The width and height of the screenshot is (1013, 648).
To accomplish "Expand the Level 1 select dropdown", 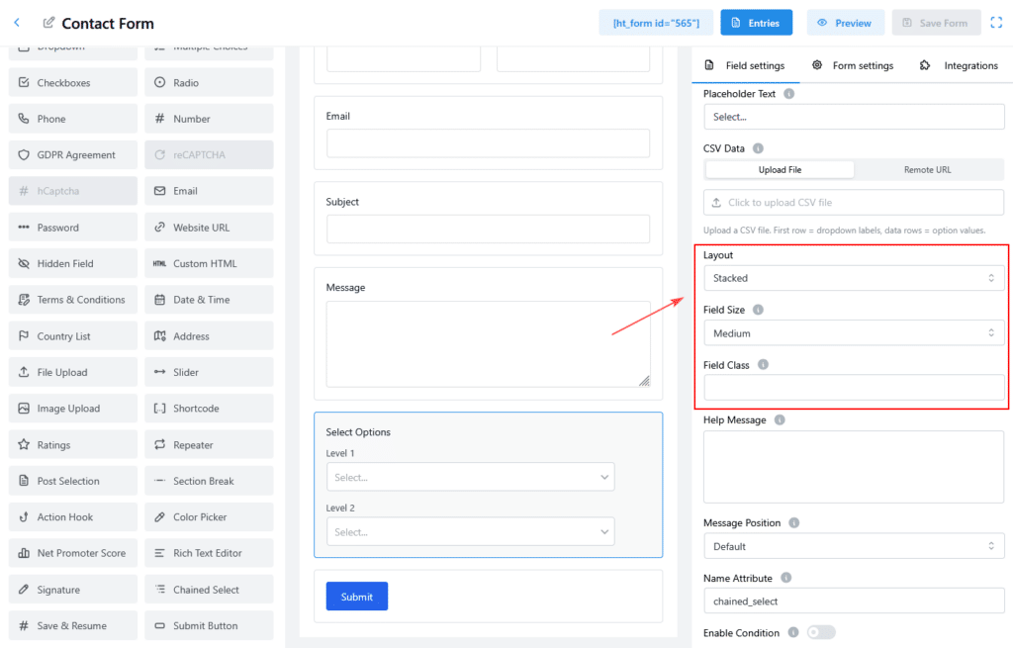I will tap(470, 478).
